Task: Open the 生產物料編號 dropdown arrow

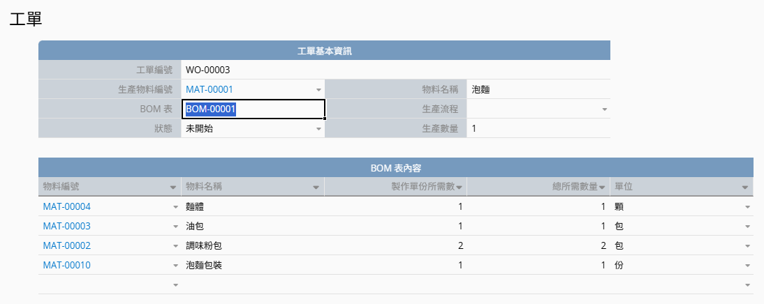Action: click(318, 90)
